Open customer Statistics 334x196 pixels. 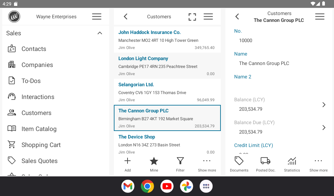tap(292, 164)
